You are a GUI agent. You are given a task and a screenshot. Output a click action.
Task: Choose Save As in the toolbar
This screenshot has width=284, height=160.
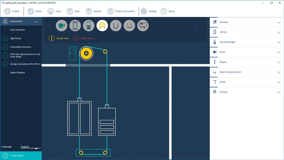94,11
